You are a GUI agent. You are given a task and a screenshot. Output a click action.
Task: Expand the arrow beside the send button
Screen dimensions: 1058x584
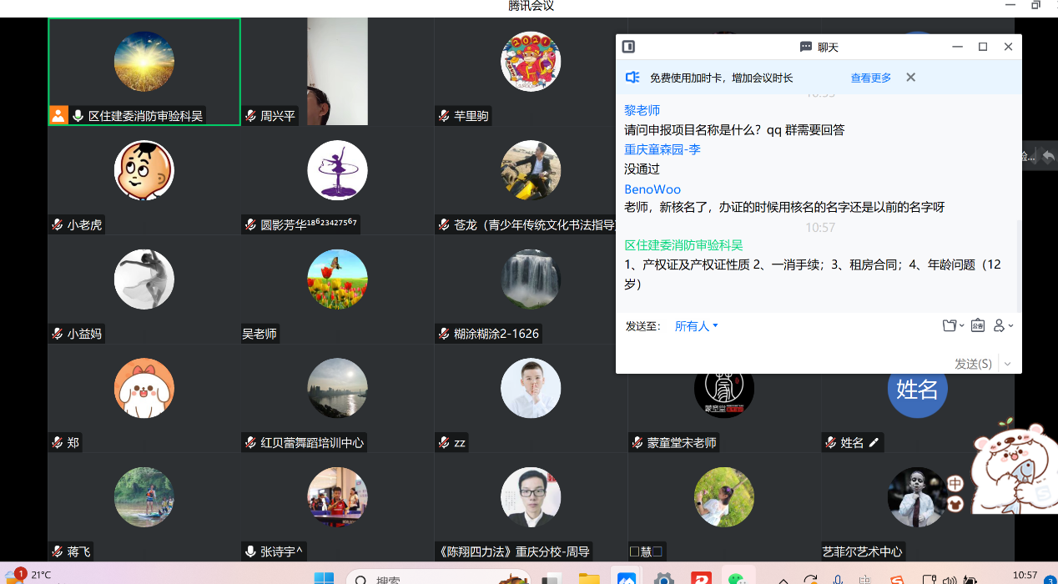1007,364
